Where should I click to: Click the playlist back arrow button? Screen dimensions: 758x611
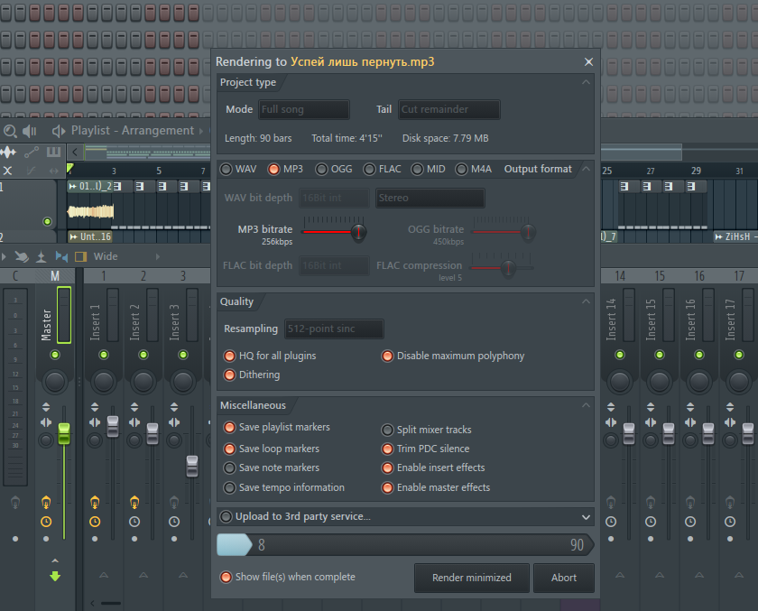(74, 153)
